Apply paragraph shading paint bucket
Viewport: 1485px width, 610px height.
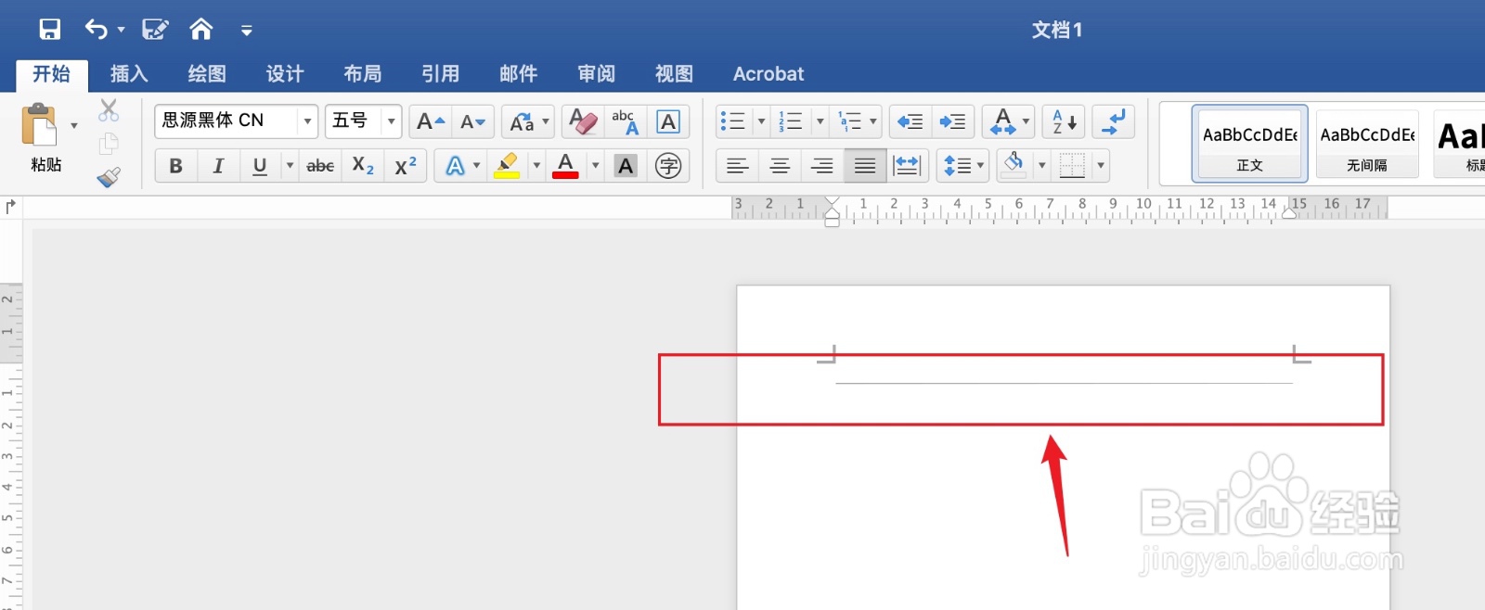(x=1014, y=166)
